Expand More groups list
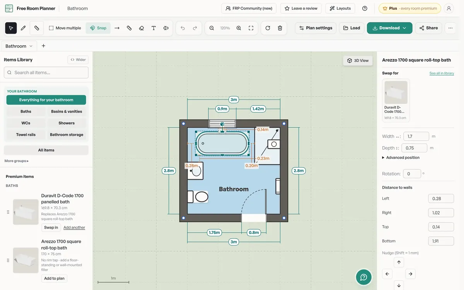 17,161
